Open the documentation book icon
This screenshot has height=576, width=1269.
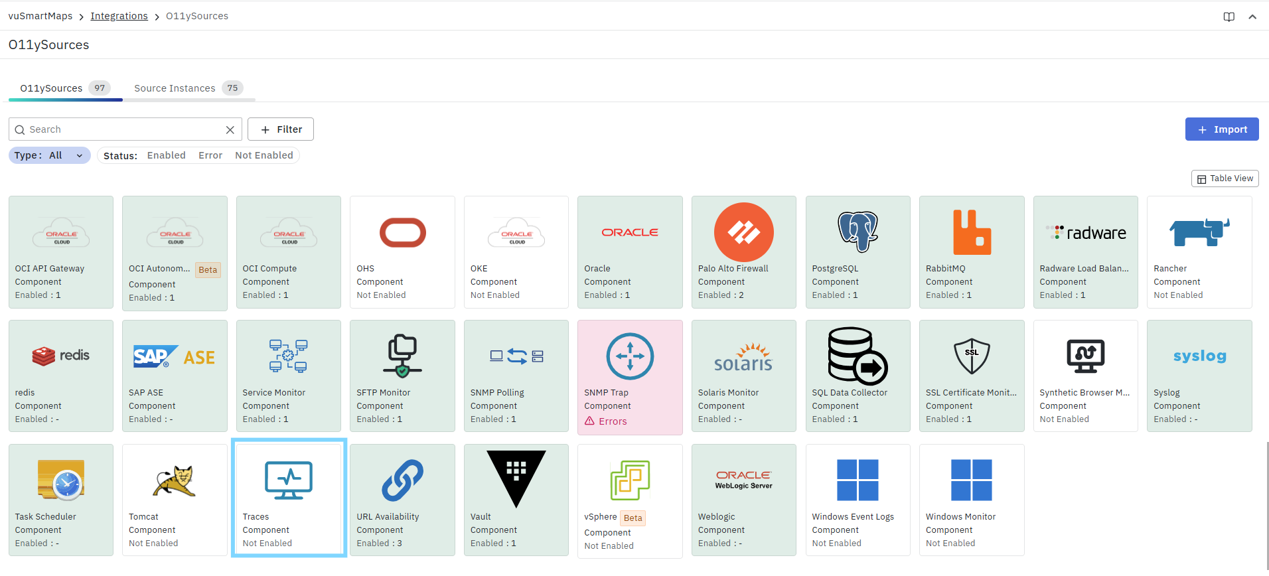[x=1229, y=17]
